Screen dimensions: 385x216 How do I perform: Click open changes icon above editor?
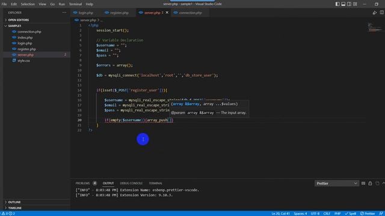[x=375, y=13]
